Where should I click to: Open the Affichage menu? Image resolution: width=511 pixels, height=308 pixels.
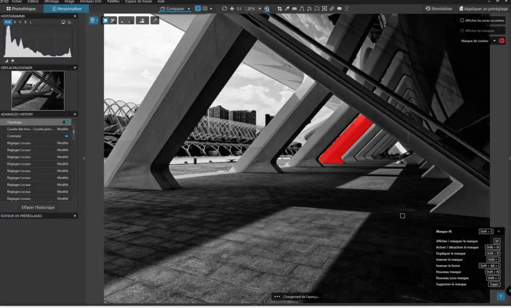pyautogui.click(x=52, y=1)
